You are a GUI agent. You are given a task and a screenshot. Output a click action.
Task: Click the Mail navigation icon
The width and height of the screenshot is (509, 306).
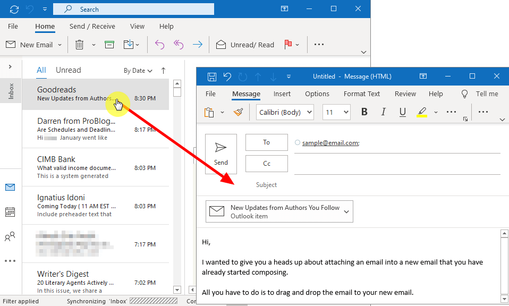click(10, 187)
